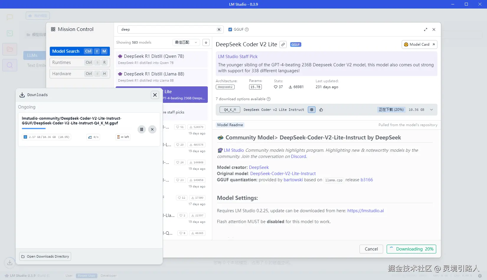Image resolution: width=487 pixels, height=280 pixels.
Task: Open the Discord link in the readme
Action: [299, 157]
